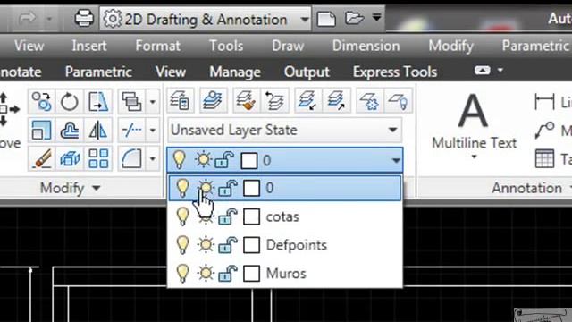This screenshot has width=572, height=322.
Task: Toggle freeze sun icon for Defpoints layer
Action: point(206,244)
